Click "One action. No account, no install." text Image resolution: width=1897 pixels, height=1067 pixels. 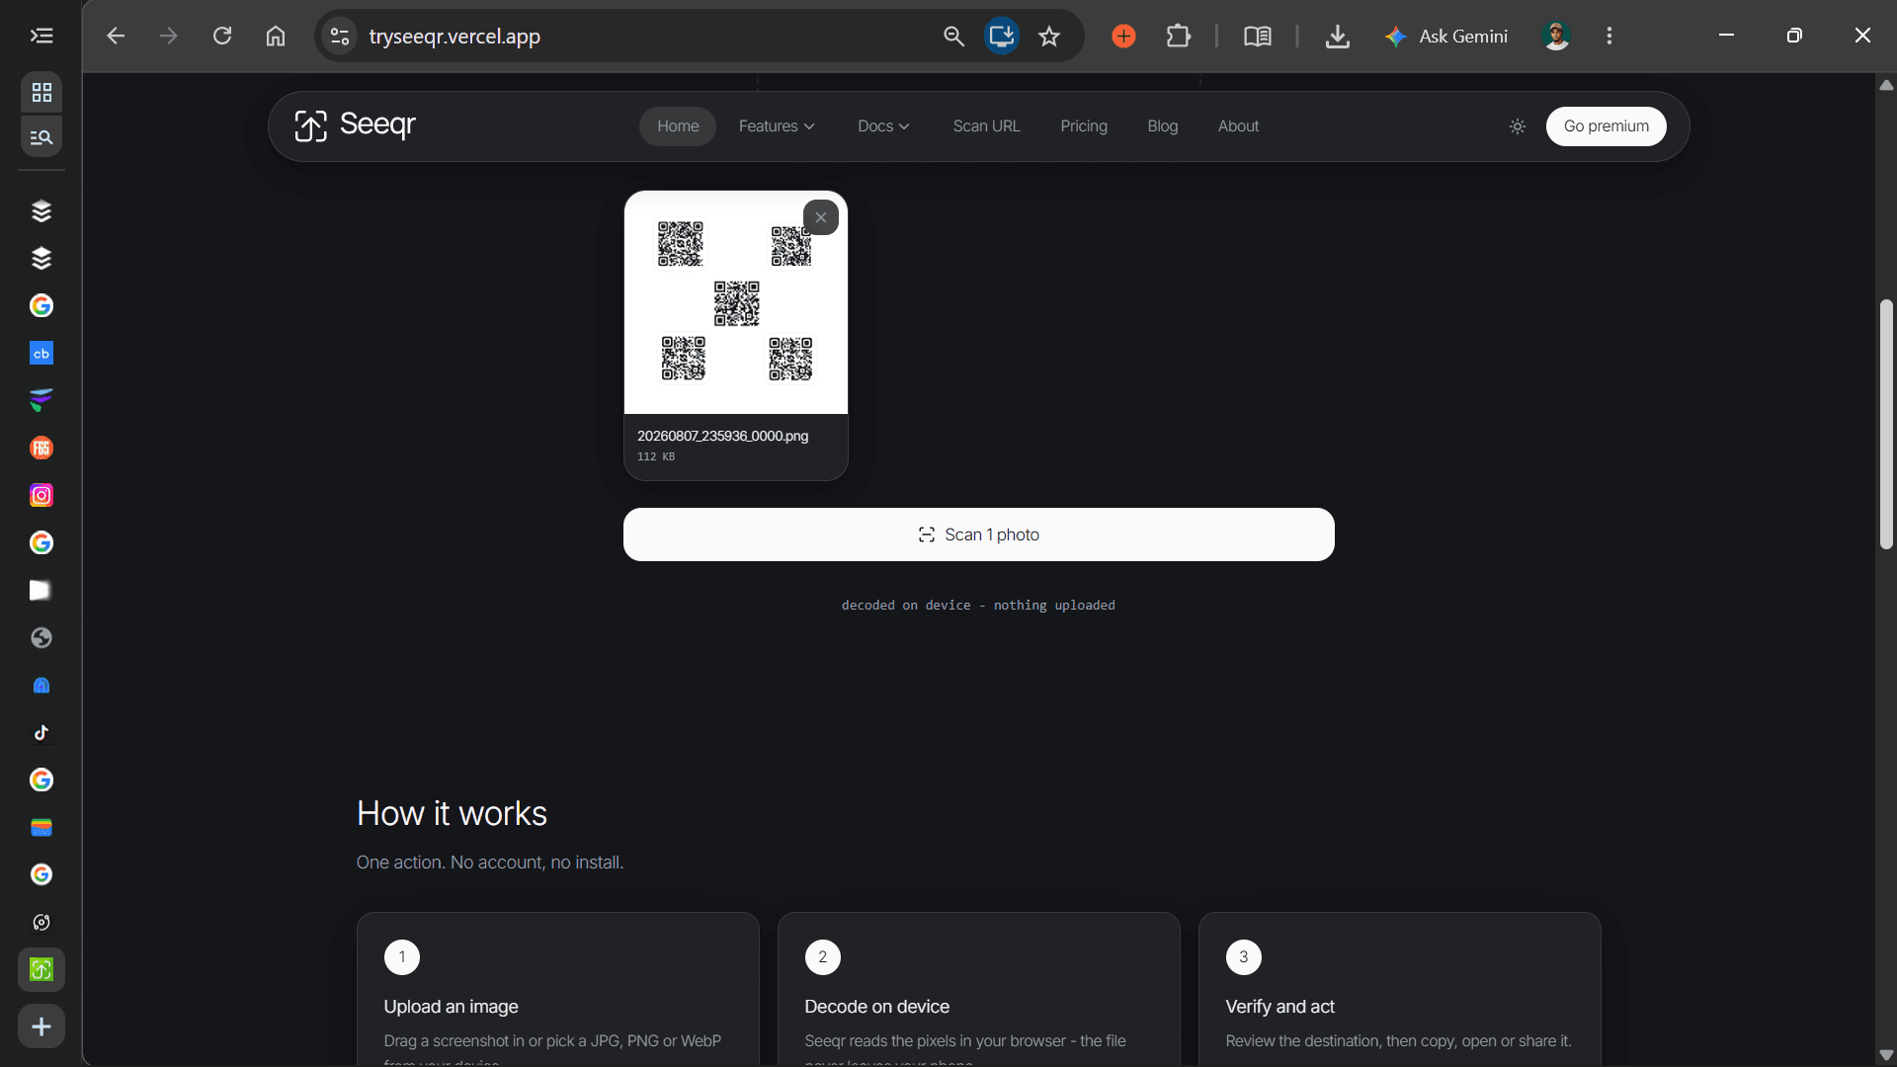[x=490, y=862]
